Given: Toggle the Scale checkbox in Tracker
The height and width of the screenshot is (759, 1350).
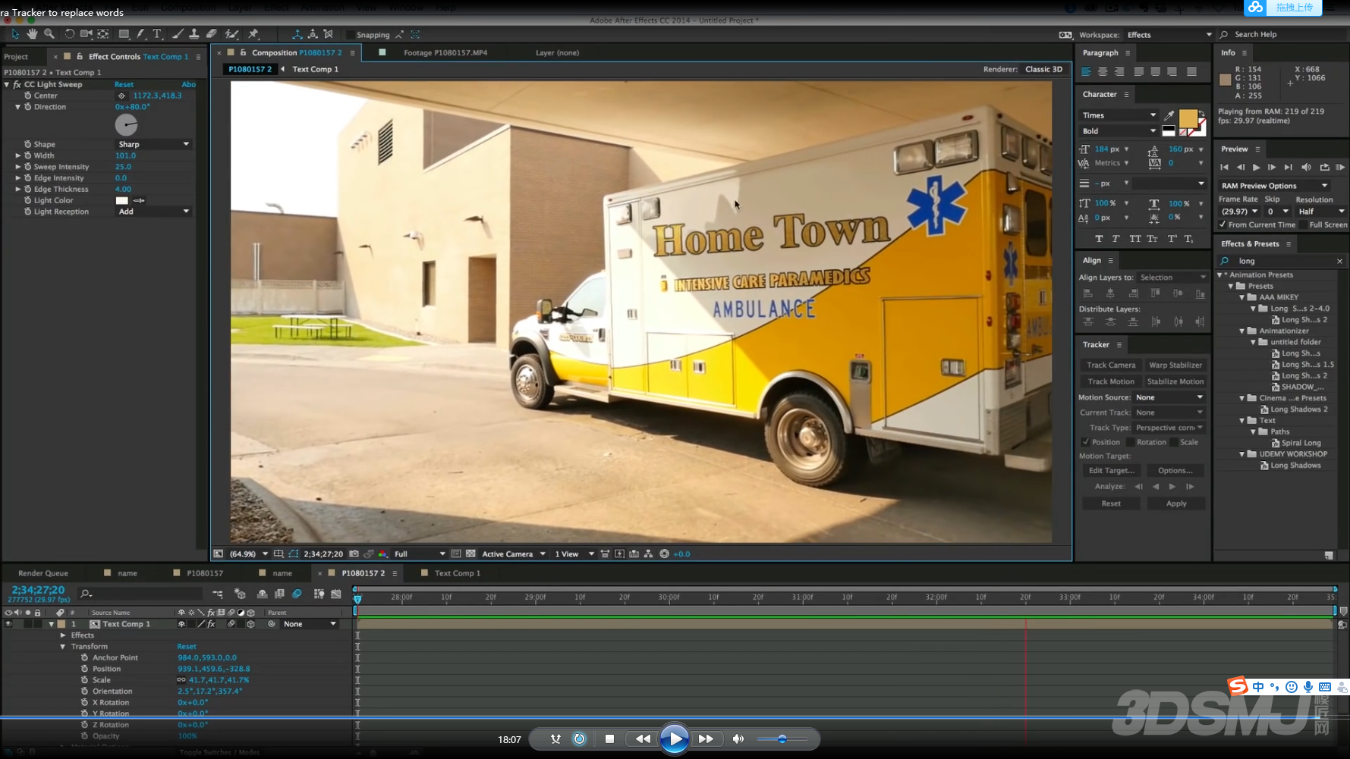Looking at the screenshot, I should point(1174,442).
